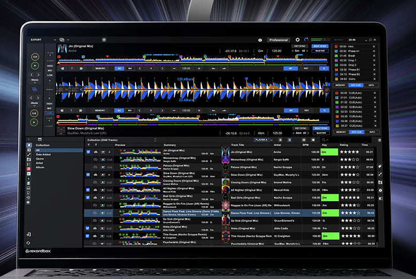The width and height of the screenshot is (416, 279).
Task: Click RST tempo reset on deck A
Action: click(x=306, y=68)
